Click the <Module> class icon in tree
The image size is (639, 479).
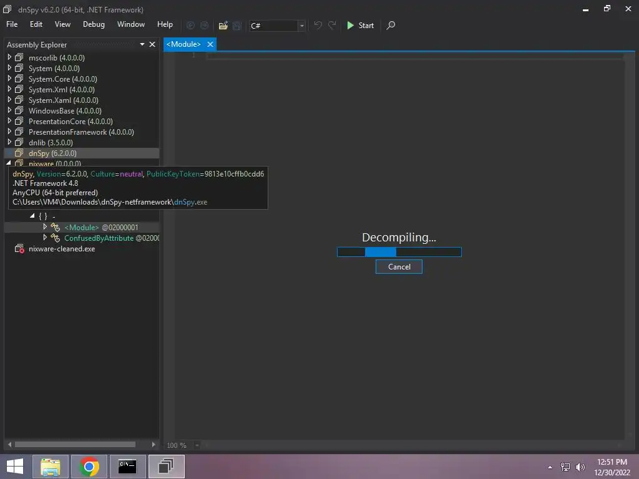[x=56, y=227]
